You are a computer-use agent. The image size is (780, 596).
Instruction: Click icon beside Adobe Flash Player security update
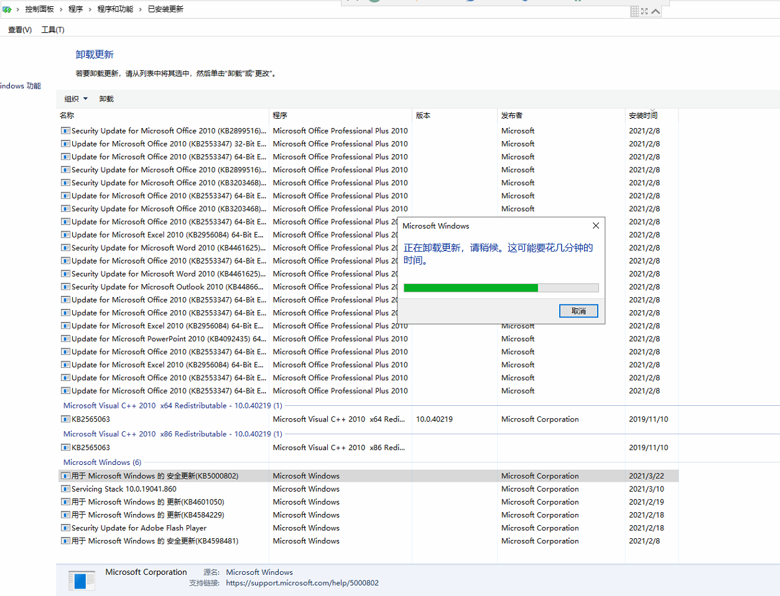point(65,528)
